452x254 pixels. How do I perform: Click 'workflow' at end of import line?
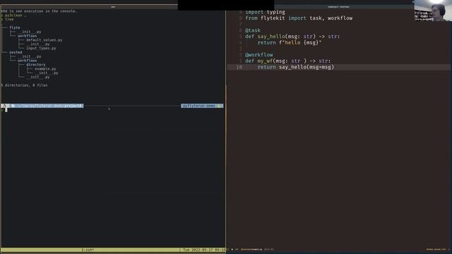[x=340, y=18]
